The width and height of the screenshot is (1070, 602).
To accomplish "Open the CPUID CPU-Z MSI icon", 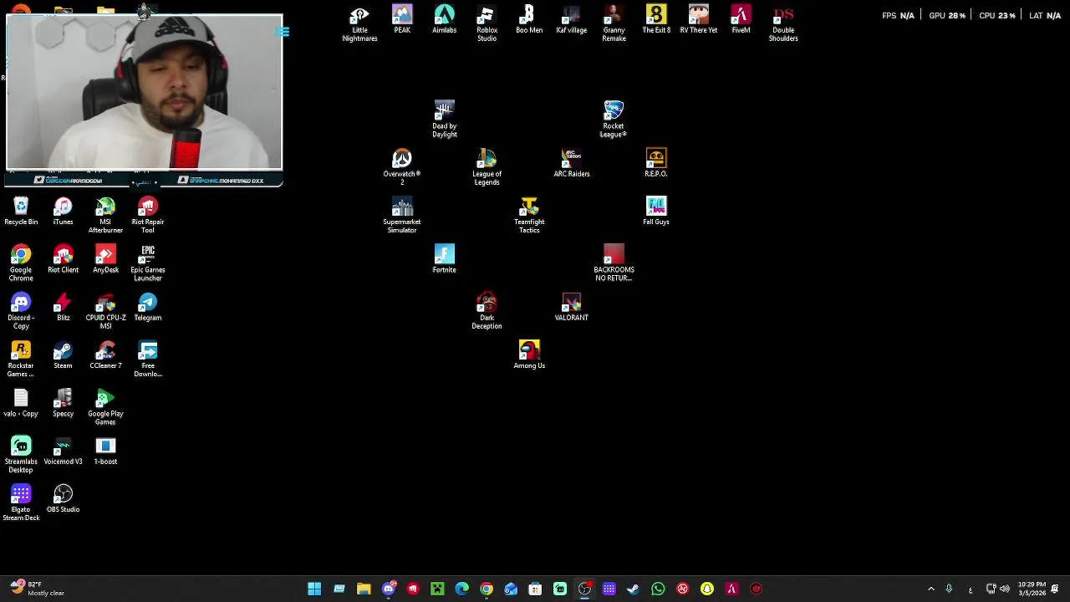I will pyautogui.click(x=105, y=311).
